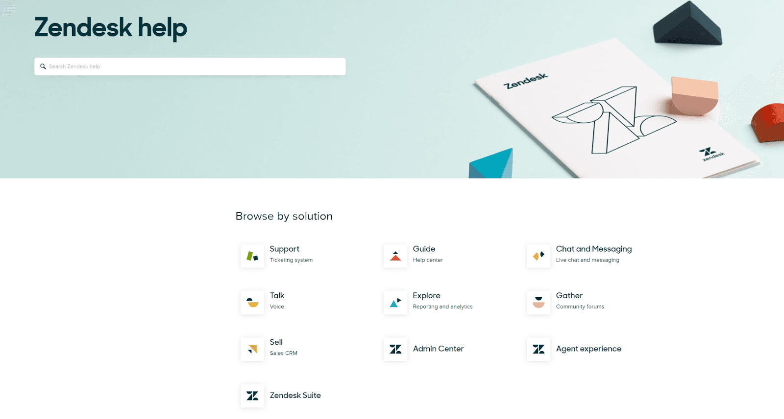Viewport: 784px width, 419px height.
Task: Click the Explore analytics icon
Action: 395,303
